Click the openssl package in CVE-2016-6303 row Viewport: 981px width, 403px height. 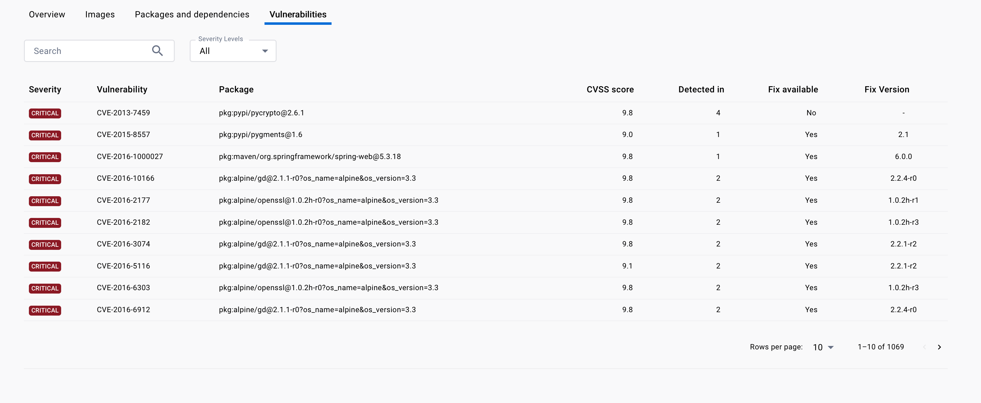pyautogui.click(x=329, y=288)
